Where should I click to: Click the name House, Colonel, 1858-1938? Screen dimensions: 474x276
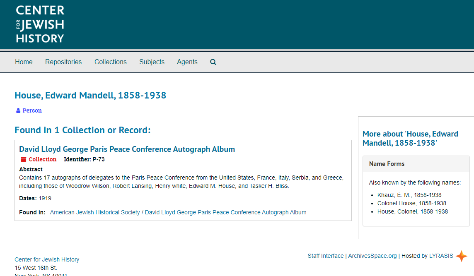[413, 211]
